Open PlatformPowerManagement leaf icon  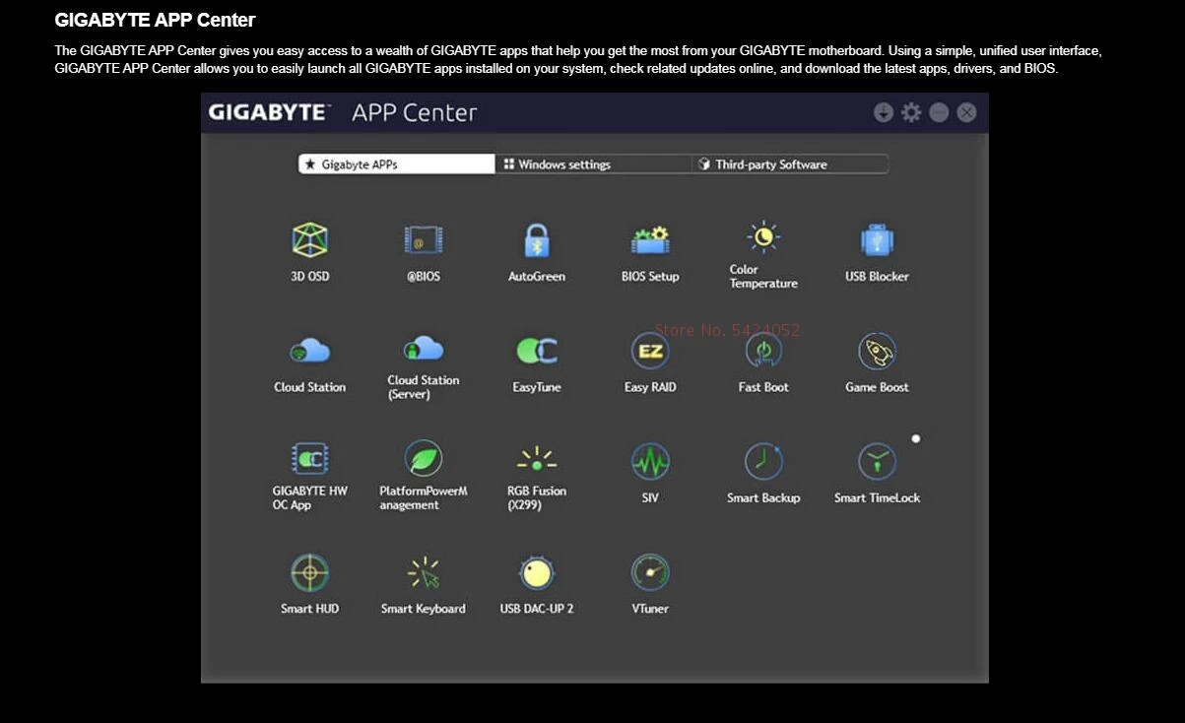click(424, 458)
